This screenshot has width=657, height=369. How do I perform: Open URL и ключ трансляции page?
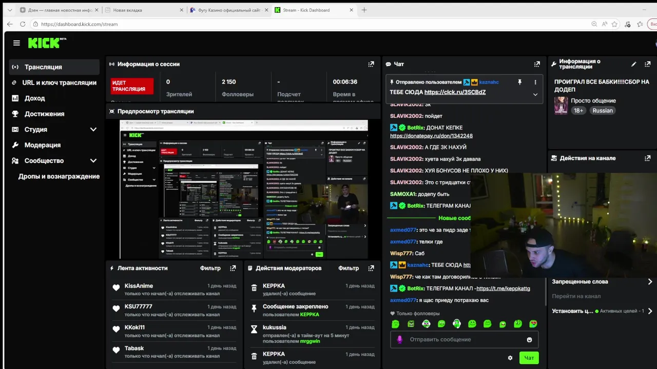pos(54,83)
